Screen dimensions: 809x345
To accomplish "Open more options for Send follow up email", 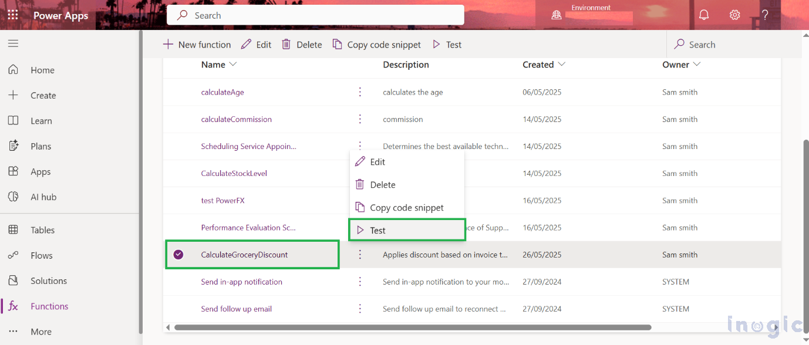I will [x=360, y=309].
